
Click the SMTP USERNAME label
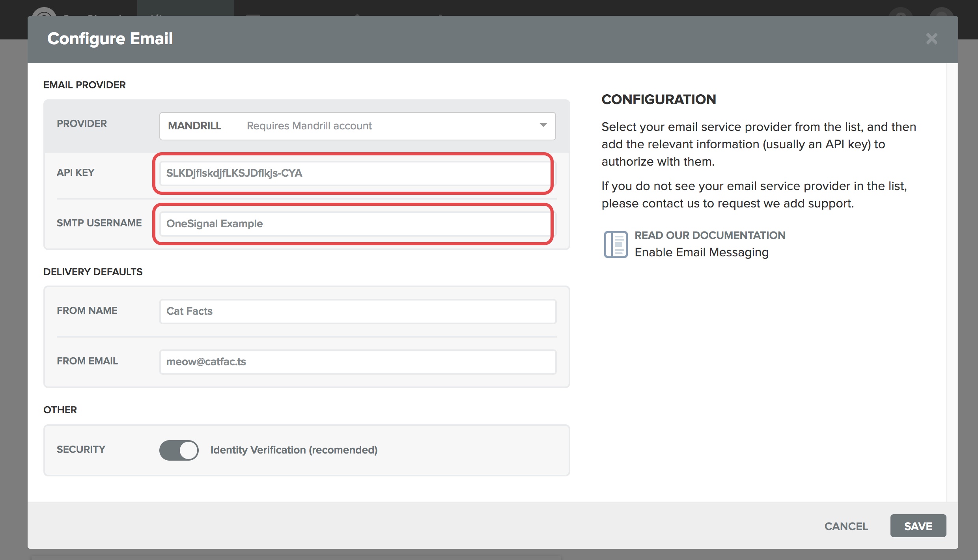pos(99,223)
